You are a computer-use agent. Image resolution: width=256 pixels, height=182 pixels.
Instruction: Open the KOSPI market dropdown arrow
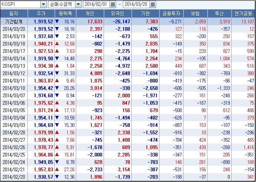(43, 4)
